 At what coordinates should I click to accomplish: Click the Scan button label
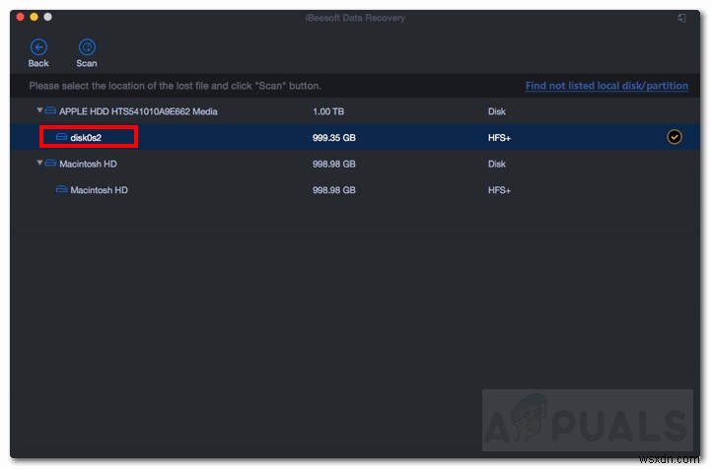tap(87, 63)
